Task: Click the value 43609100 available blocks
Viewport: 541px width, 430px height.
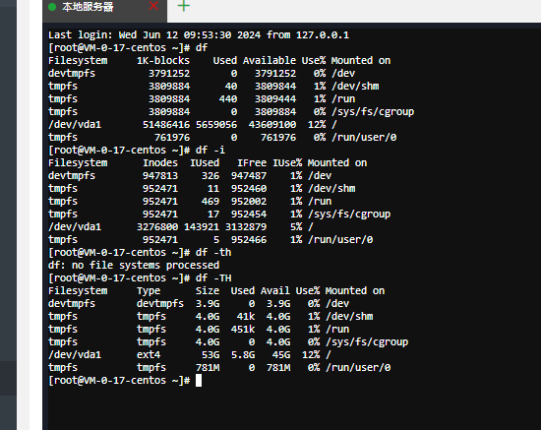Action: click(x=272, y=124)
